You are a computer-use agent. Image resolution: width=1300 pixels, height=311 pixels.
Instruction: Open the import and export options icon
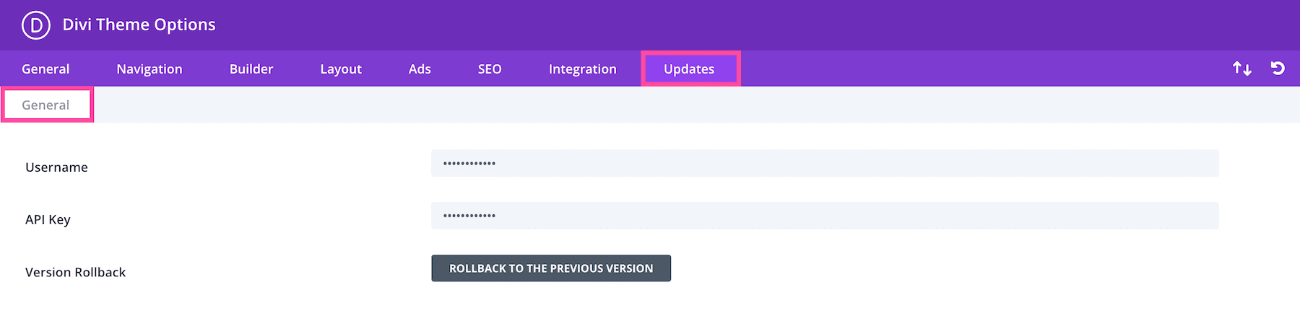pos(1241,69)
